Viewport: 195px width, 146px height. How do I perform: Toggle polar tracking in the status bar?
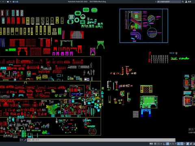tap(167, 144)
